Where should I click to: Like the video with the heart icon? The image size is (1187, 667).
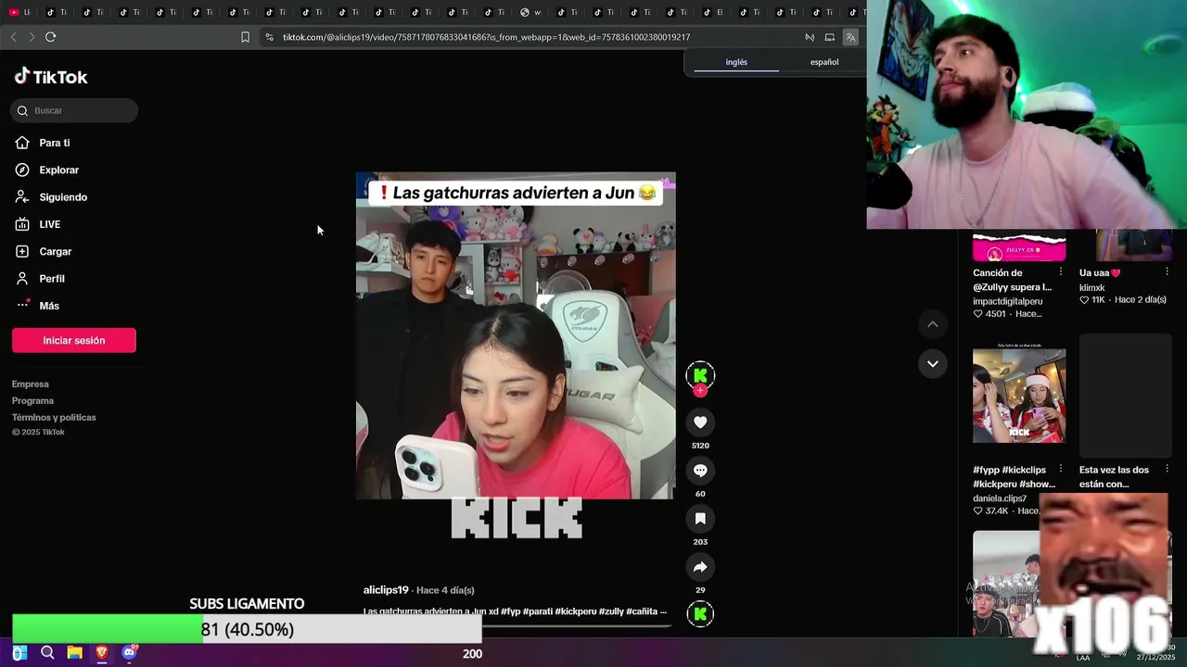pos(700,422)
